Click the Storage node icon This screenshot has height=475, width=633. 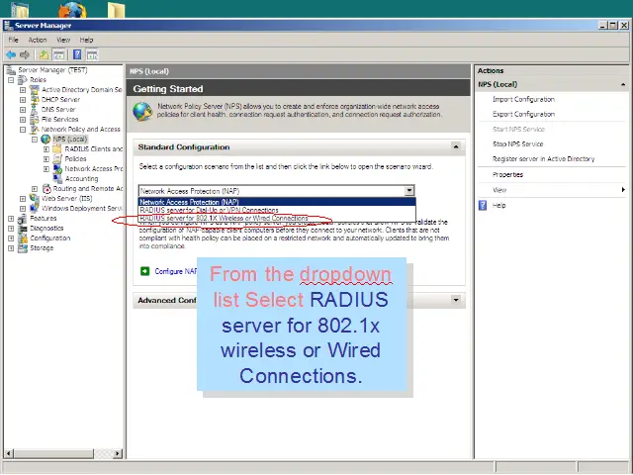click(22, 248)
